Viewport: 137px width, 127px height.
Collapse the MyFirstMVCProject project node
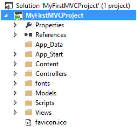pos(6,16)
